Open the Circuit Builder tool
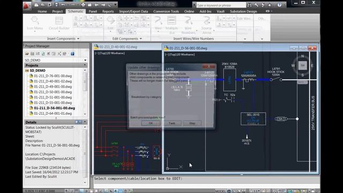The width and height of the screenshot is (343, 193). pyautogui.click(x=59, y=23)
